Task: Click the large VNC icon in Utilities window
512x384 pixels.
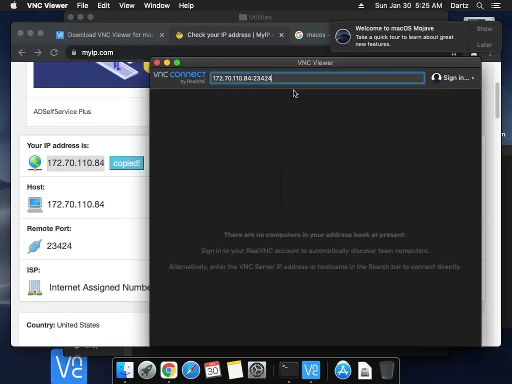Action: 69,365
